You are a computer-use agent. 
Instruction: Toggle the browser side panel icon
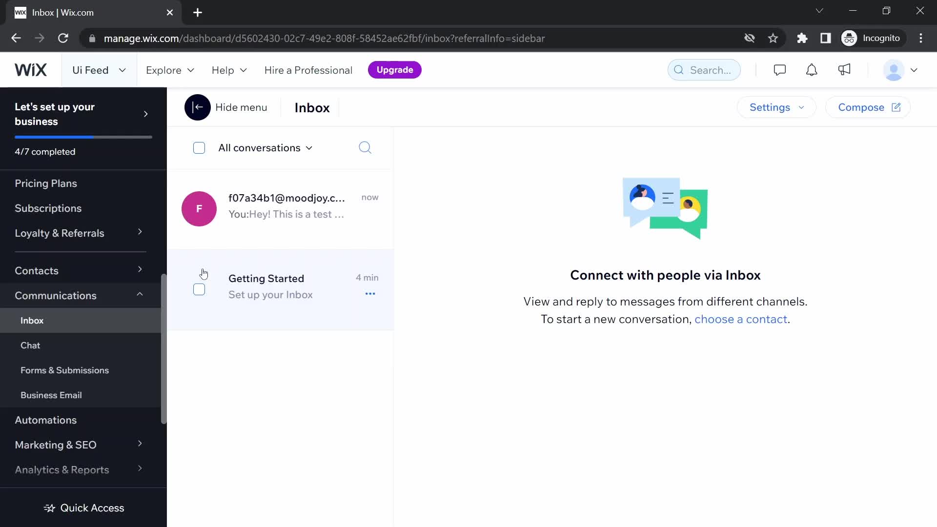coord(825,38)
